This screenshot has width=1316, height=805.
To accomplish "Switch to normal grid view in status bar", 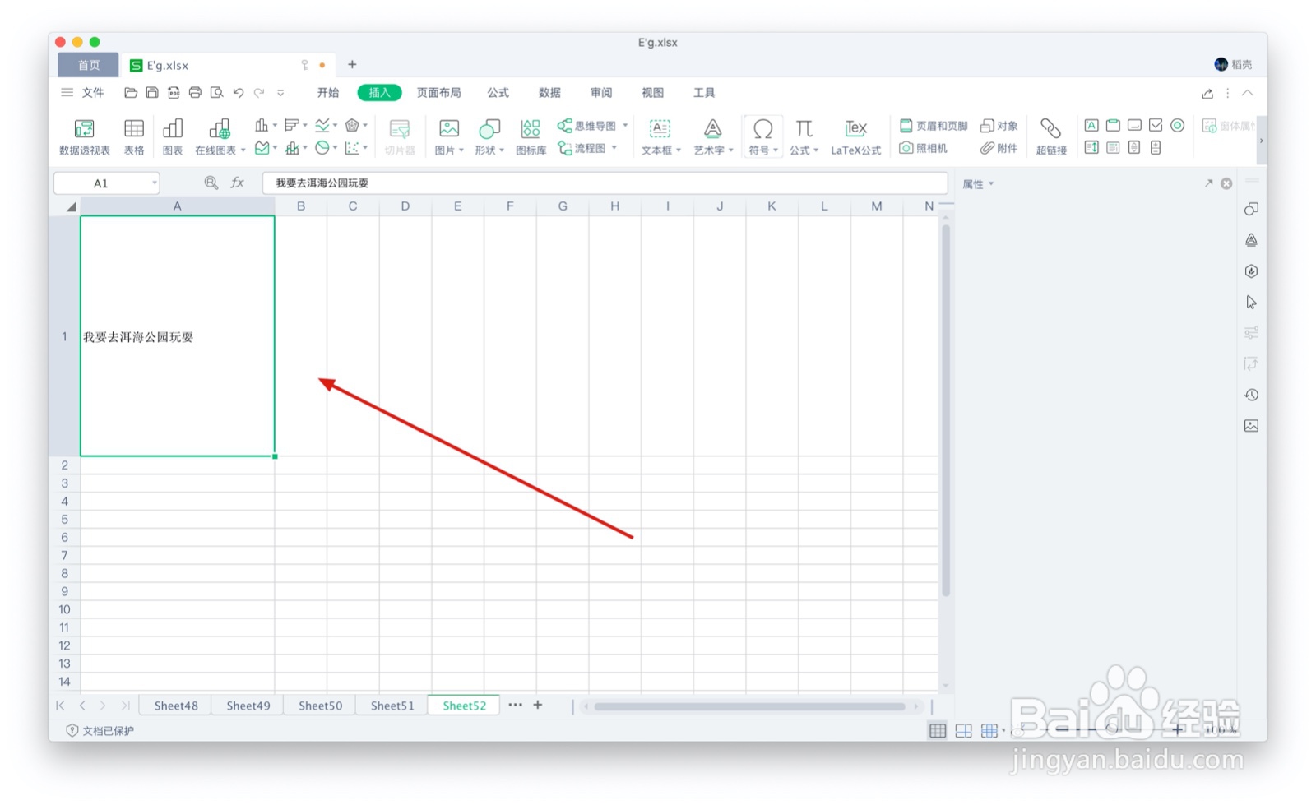I will (938, 730).
